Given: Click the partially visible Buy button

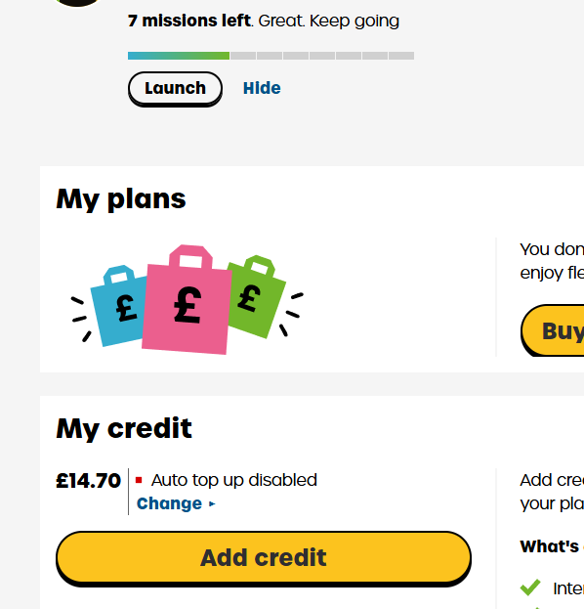Looking at the screenshot, I should (553, 331).
